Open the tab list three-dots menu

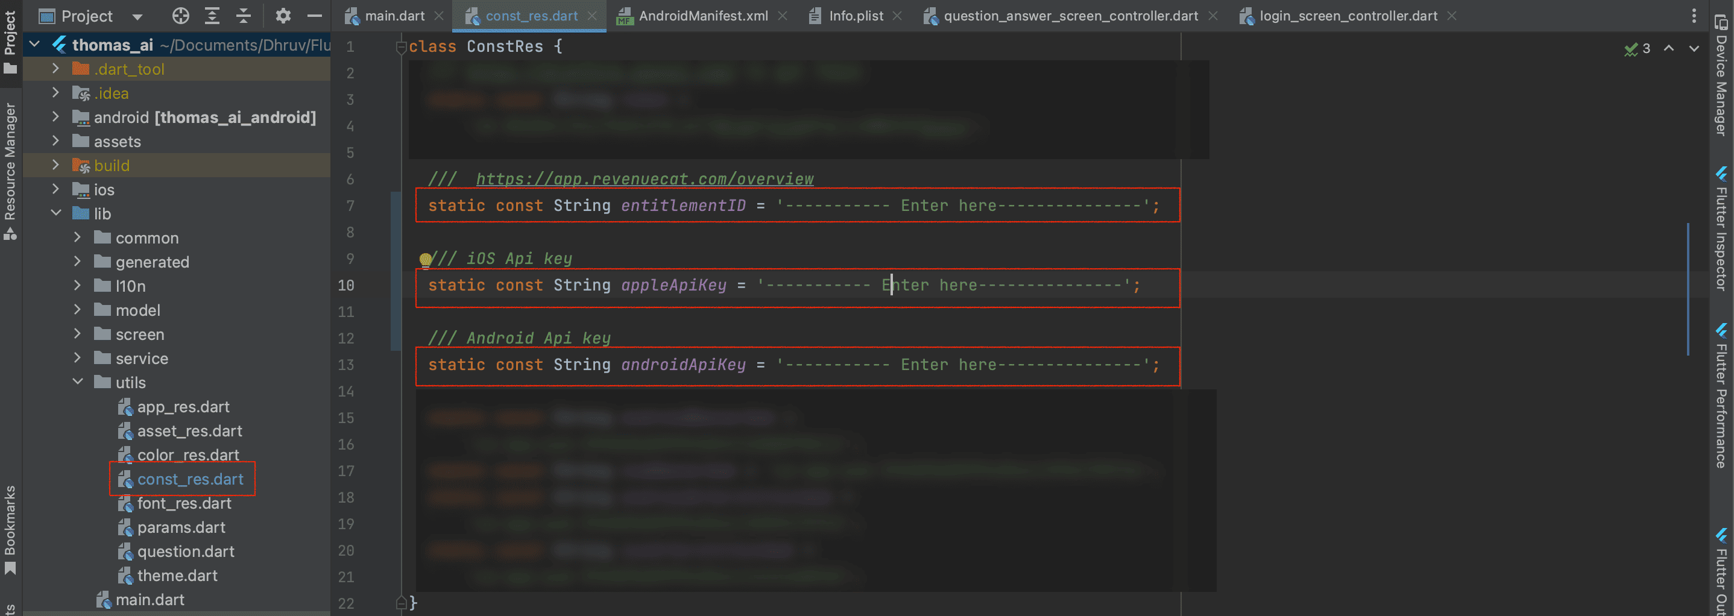1694,16
